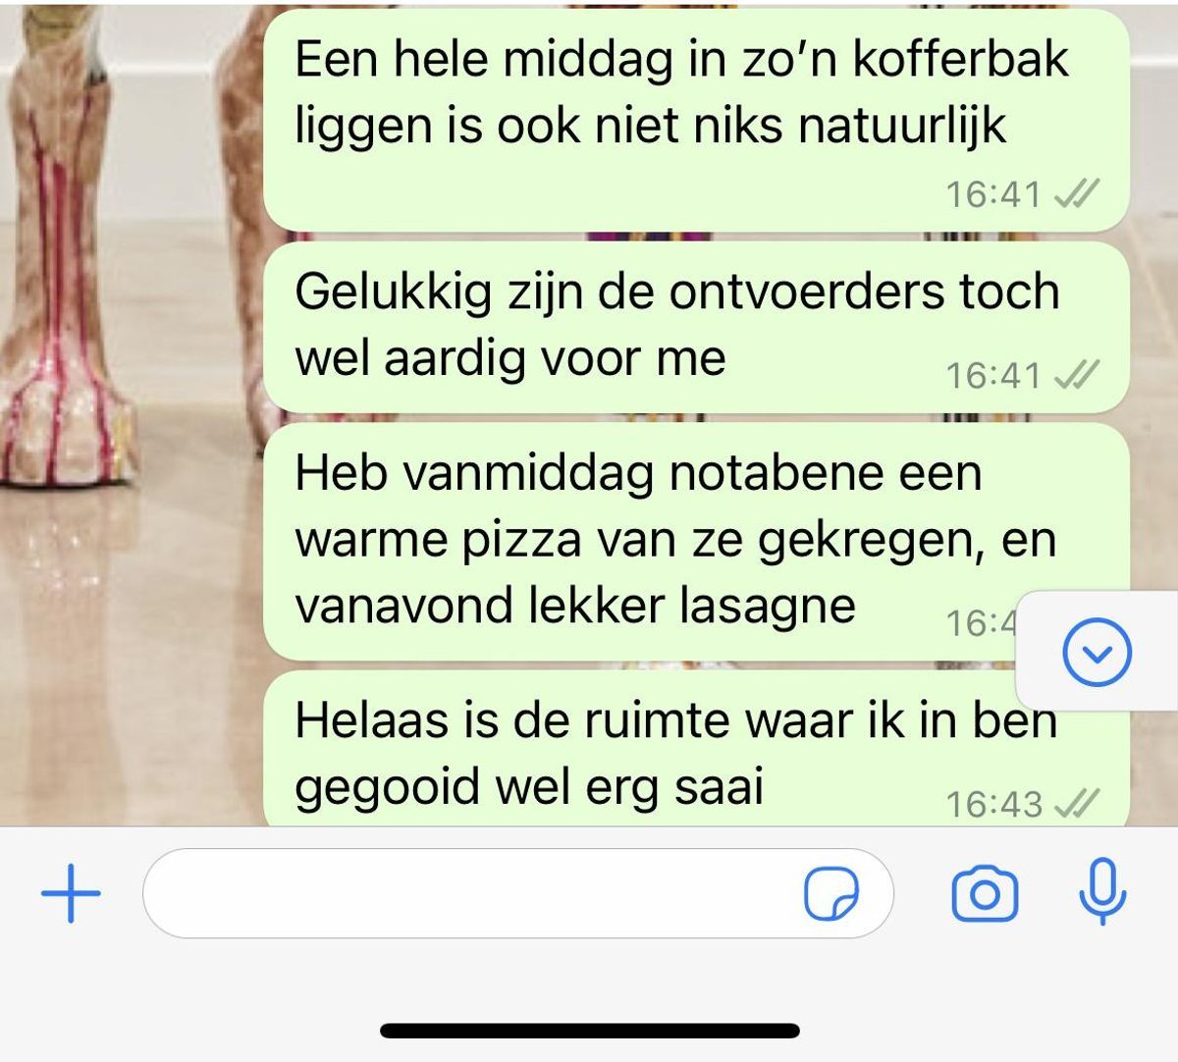This screenshot has width=1178, height=1062.
Task: Focus the empty message input field
Action: [x=518, y=894]
